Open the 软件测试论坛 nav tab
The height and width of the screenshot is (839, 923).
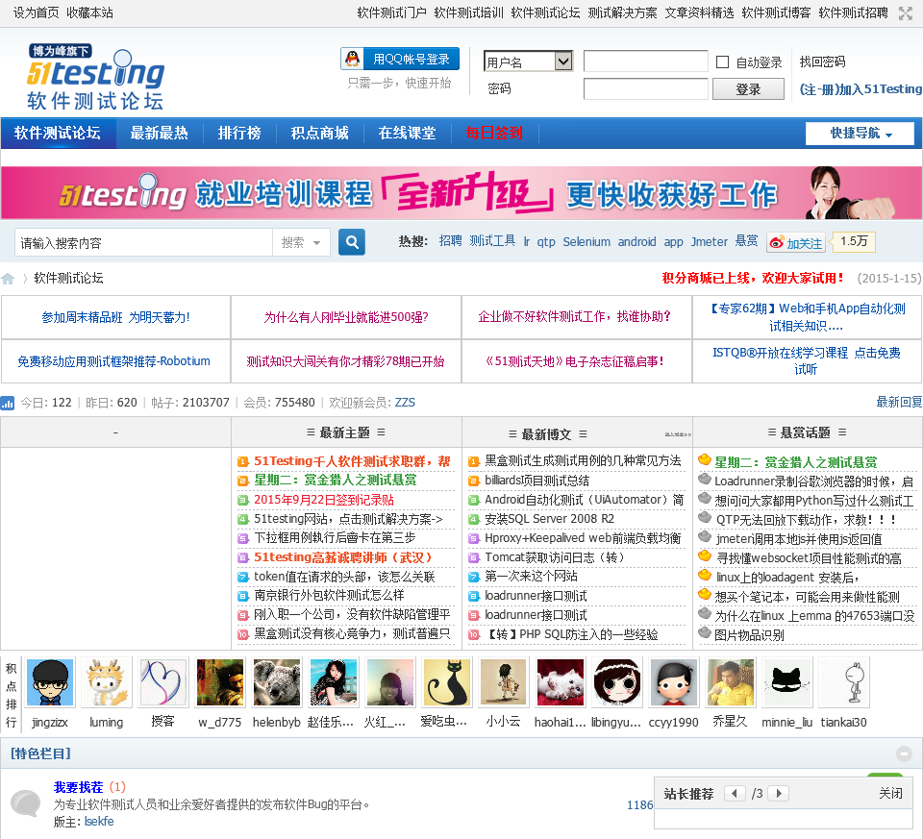(x=58, y=133)
